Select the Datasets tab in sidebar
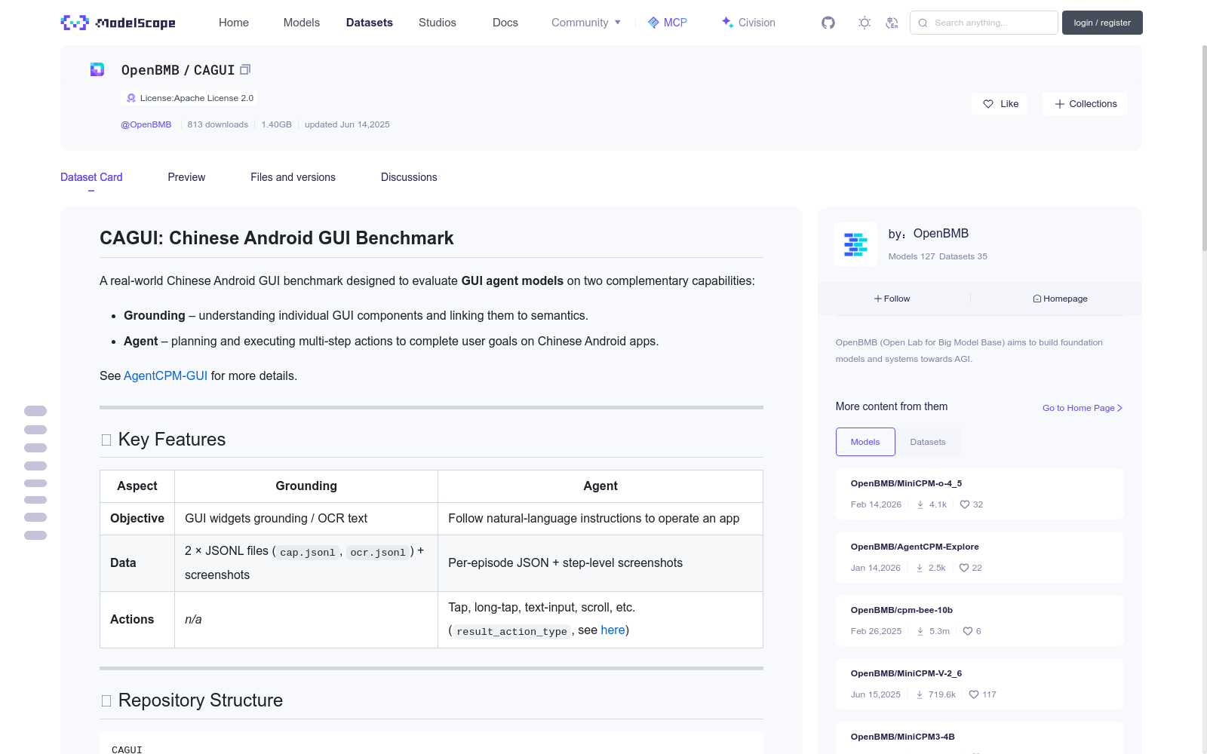 click(x=928, y=442)
